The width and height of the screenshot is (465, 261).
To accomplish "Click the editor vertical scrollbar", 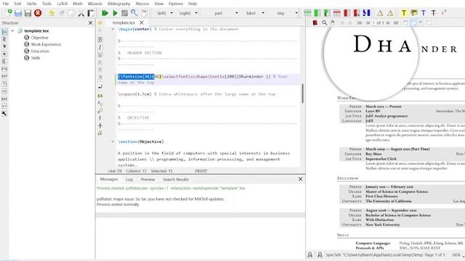I will click(x=302, y=94).
